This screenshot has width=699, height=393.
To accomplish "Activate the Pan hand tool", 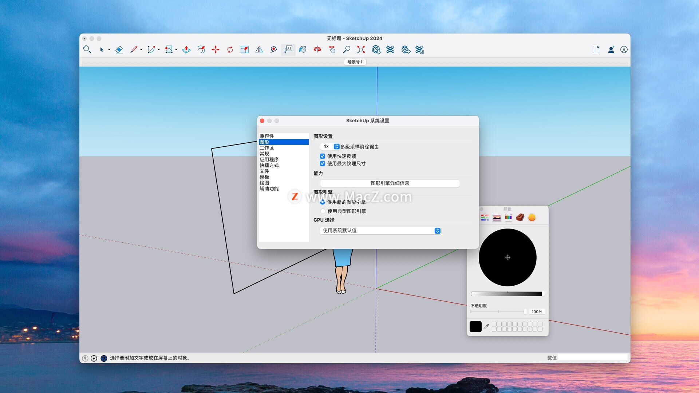I will pos(332,49).
